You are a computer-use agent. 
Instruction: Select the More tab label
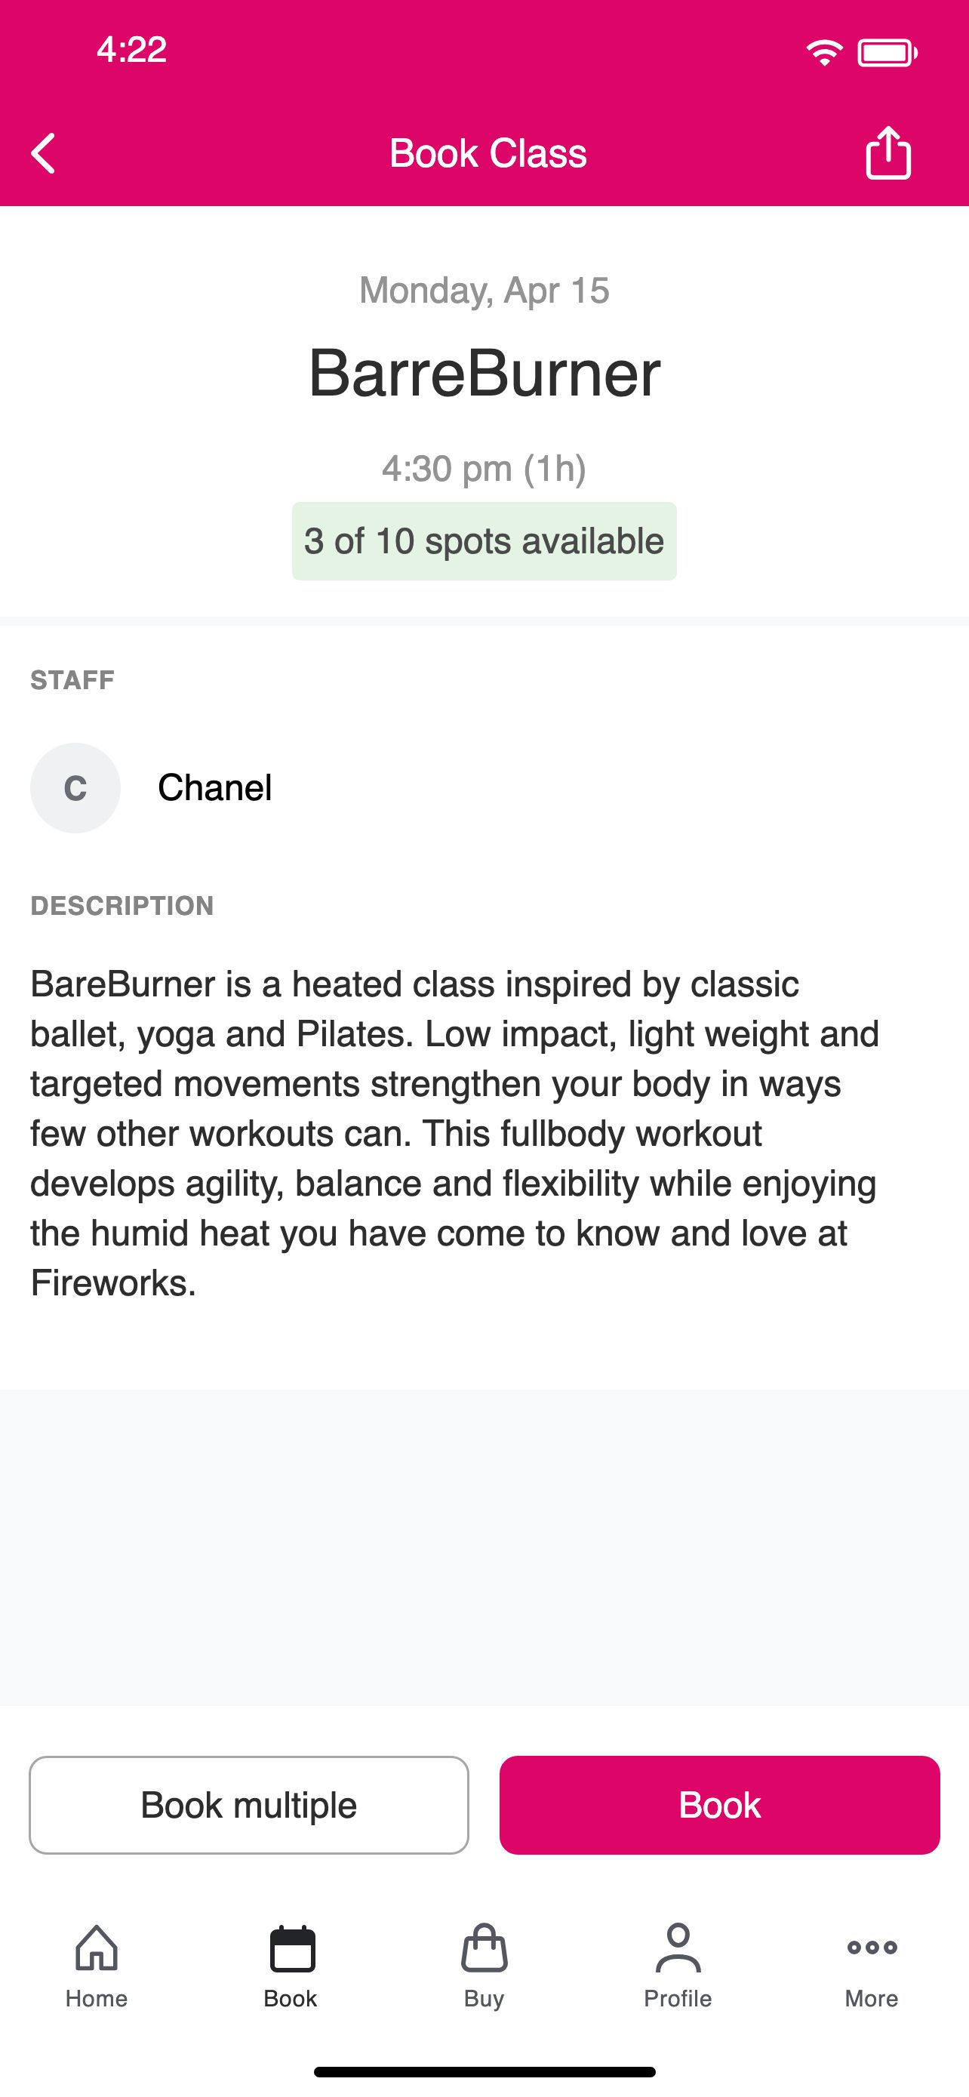click(872, 1999)
